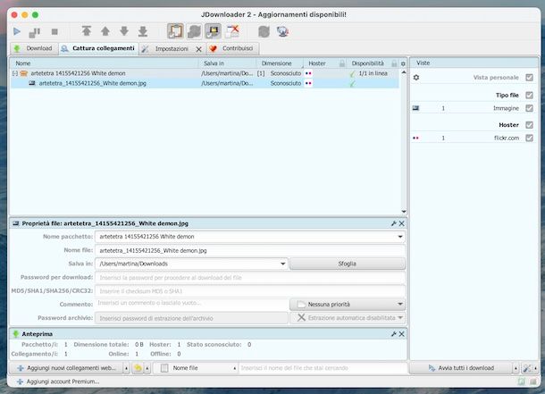Viewport: 545px width, 394px height.
Task: Open the Nome pacchetto dropdown
Action: point(400,237)
